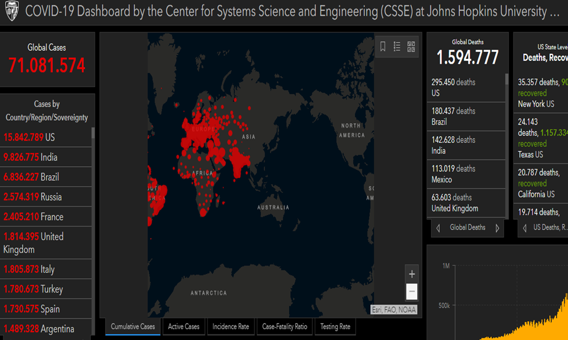Open the basemap gallery grid icon
568x340 pixels.
coord(412,47)
